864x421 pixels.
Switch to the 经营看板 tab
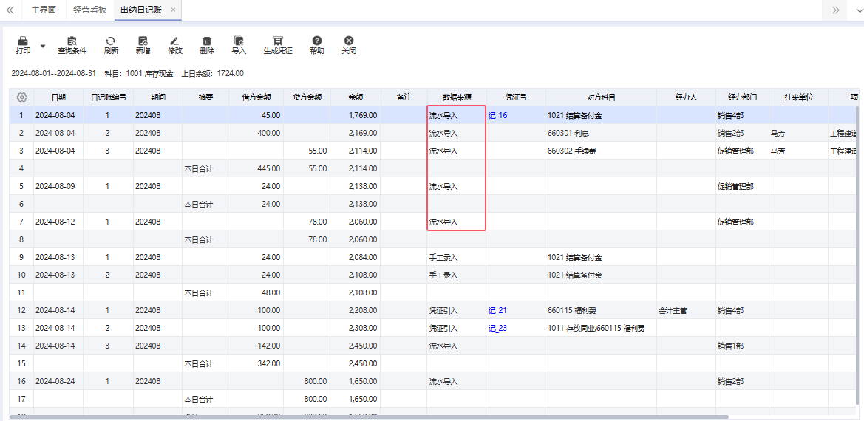tap(90, 10)
